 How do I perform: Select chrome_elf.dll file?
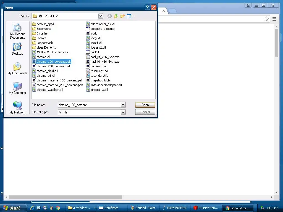[44, 76]
